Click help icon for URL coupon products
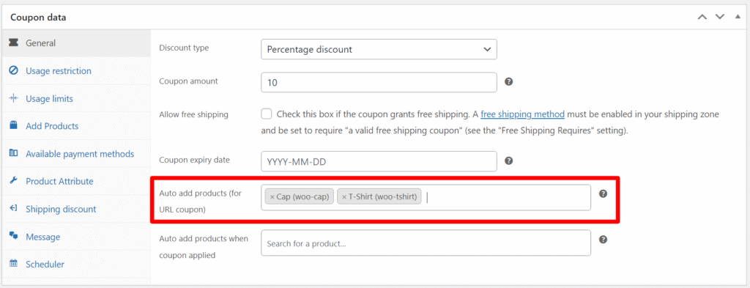Viewport: 750px width, 288px height. click(x=604, y=193)
